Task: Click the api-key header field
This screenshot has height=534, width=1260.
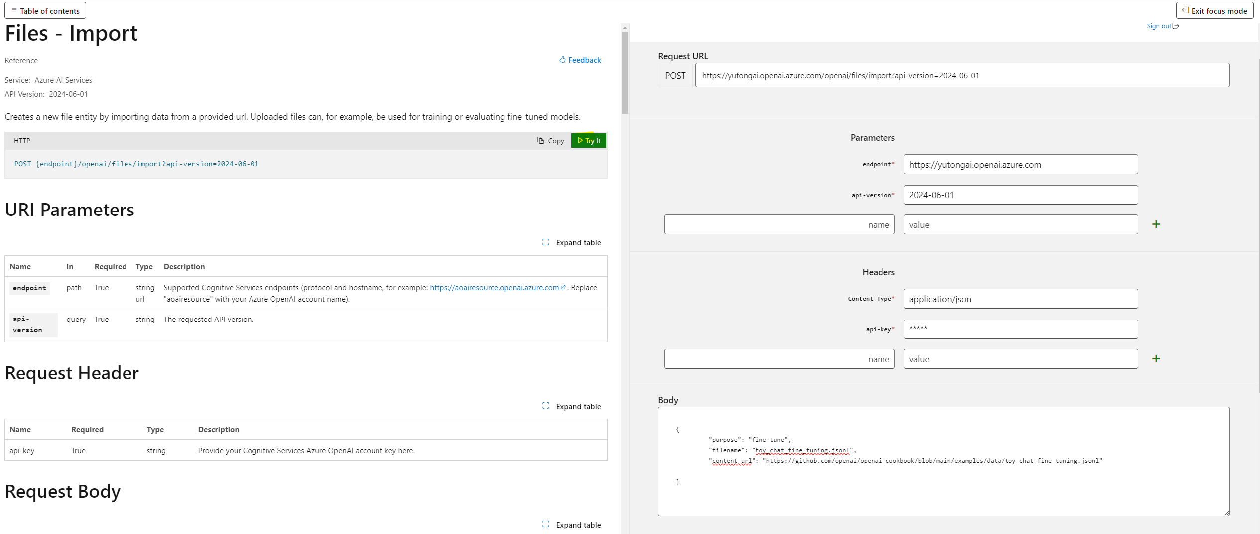Action: tap(1020, 329)
